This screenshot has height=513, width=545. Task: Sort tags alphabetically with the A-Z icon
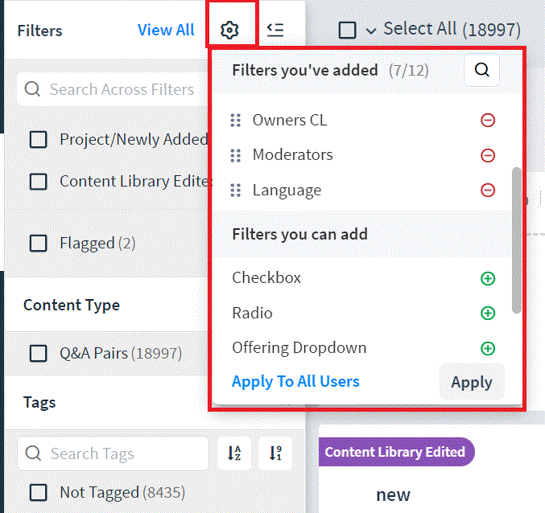[x=234, y=453]
